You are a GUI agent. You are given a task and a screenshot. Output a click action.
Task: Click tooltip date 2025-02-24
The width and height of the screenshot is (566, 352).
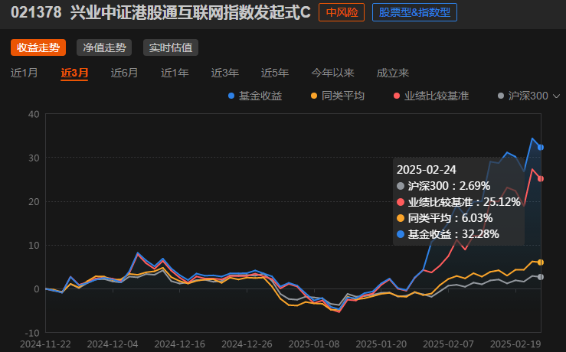click(x=427, y=170)
